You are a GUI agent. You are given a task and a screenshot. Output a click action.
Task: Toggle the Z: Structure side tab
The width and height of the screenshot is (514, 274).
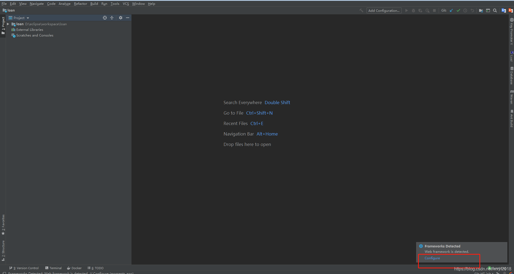point(3,251)
